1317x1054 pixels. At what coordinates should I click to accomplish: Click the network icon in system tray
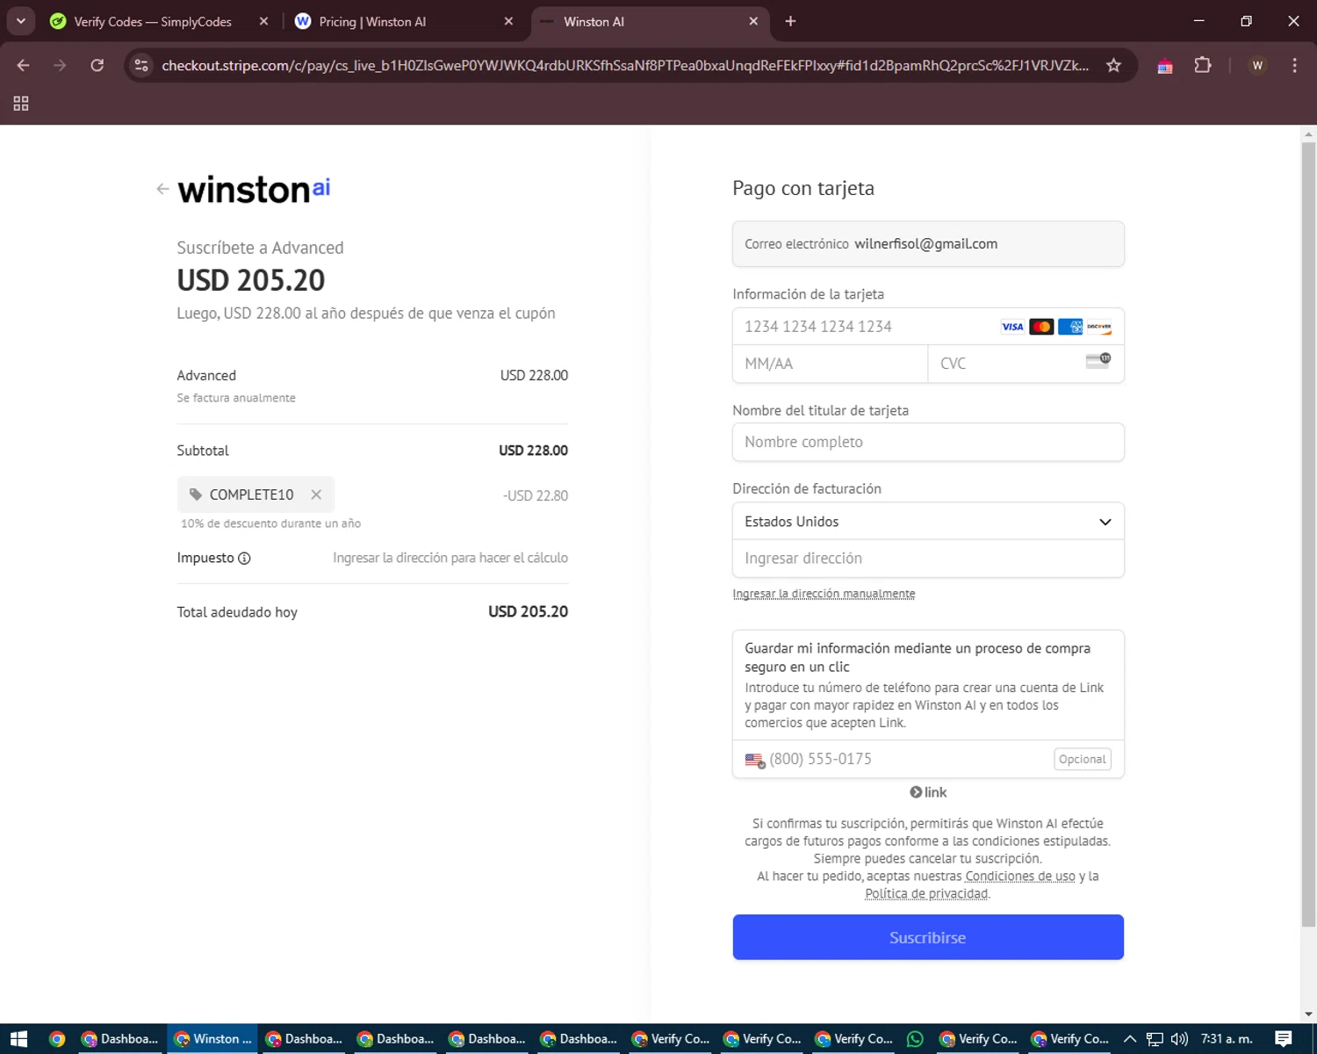tap(1155, 1039)
